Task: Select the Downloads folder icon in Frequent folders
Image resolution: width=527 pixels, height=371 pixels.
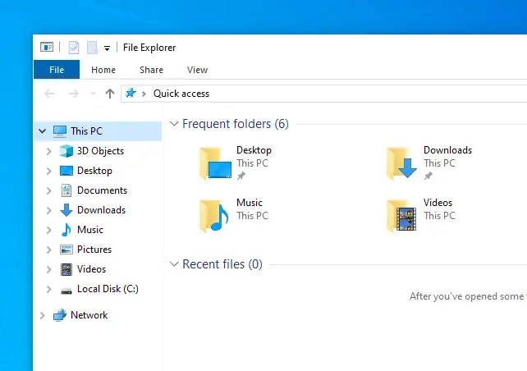Action: (402, 163)
